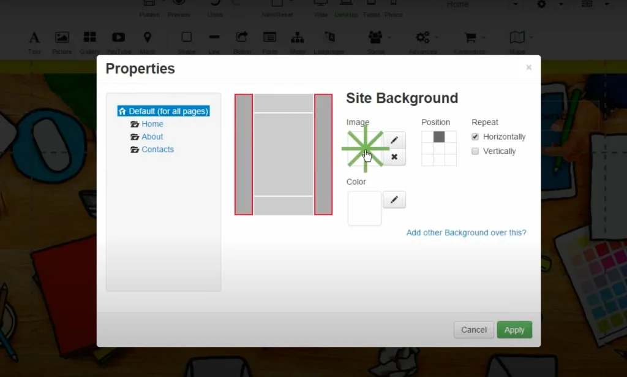
Task: Edit the background image with pencil button
Action: tap(394, 140)
